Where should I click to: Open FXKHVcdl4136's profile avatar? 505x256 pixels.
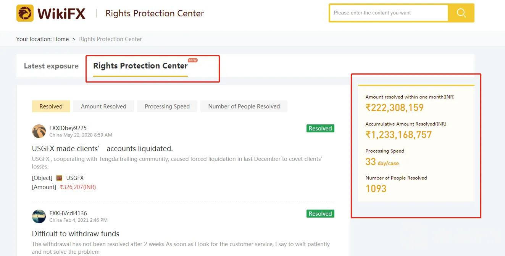coord(39,216)
